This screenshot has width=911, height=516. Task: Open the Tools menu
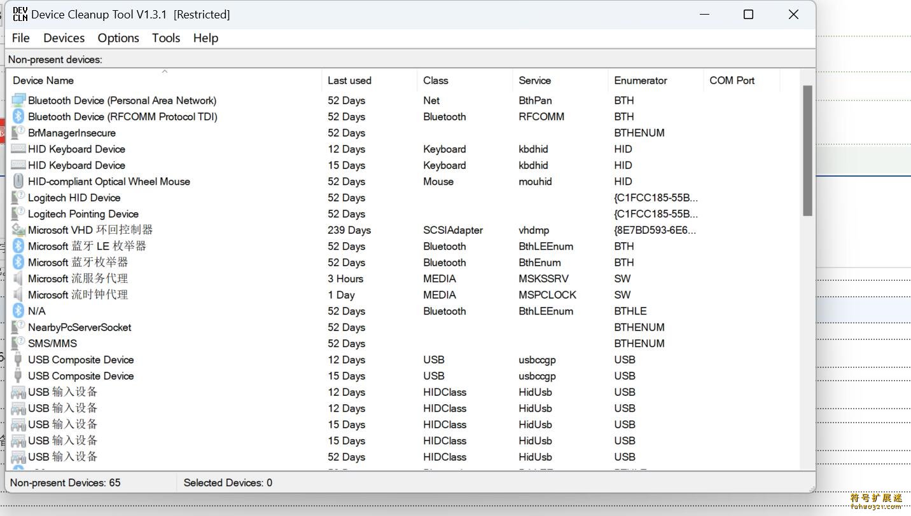click(166, 38)
